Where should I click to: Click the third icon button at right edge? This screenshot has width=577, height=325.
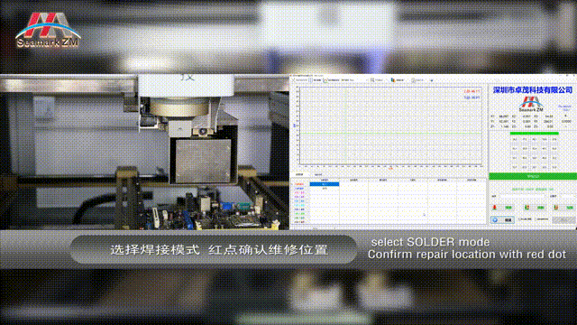click(x=564, y=208)
